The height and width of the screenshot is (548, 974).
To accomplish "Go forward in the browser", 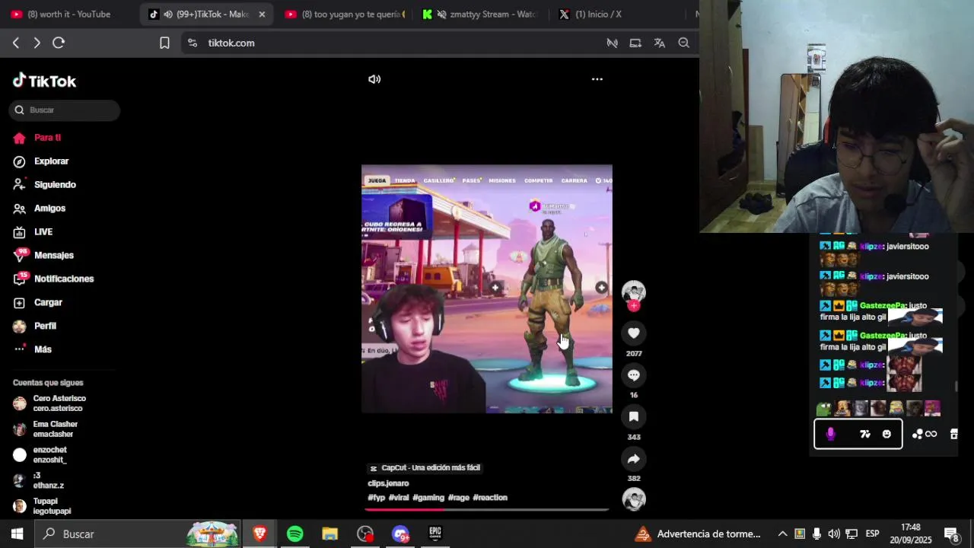I will point(37,43).
